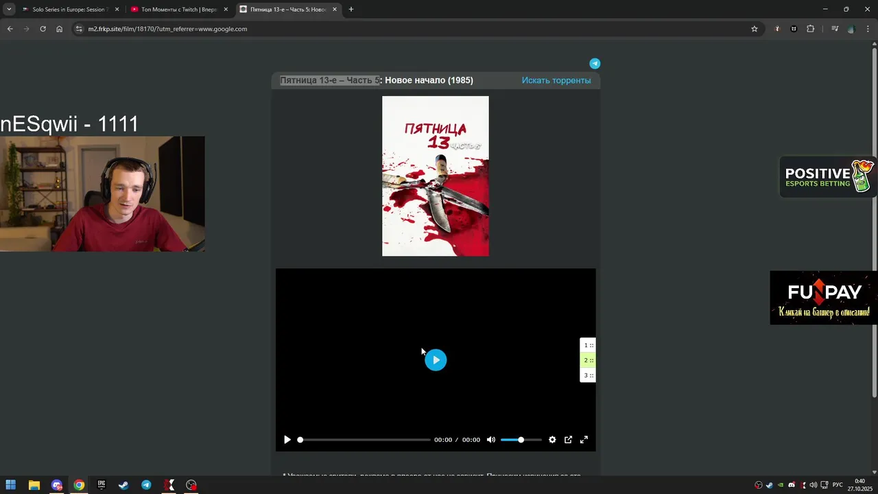This screenshot has height=494, width=878.
Task: Expand the tab search dropdown arrow
Action: [x=8, y=10]
